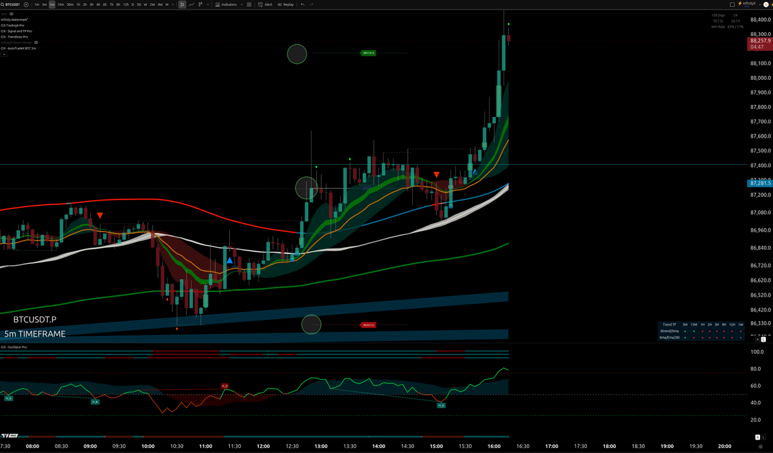
Task: Switch to the 2W timeframe
Action: [x=152, y=5]
